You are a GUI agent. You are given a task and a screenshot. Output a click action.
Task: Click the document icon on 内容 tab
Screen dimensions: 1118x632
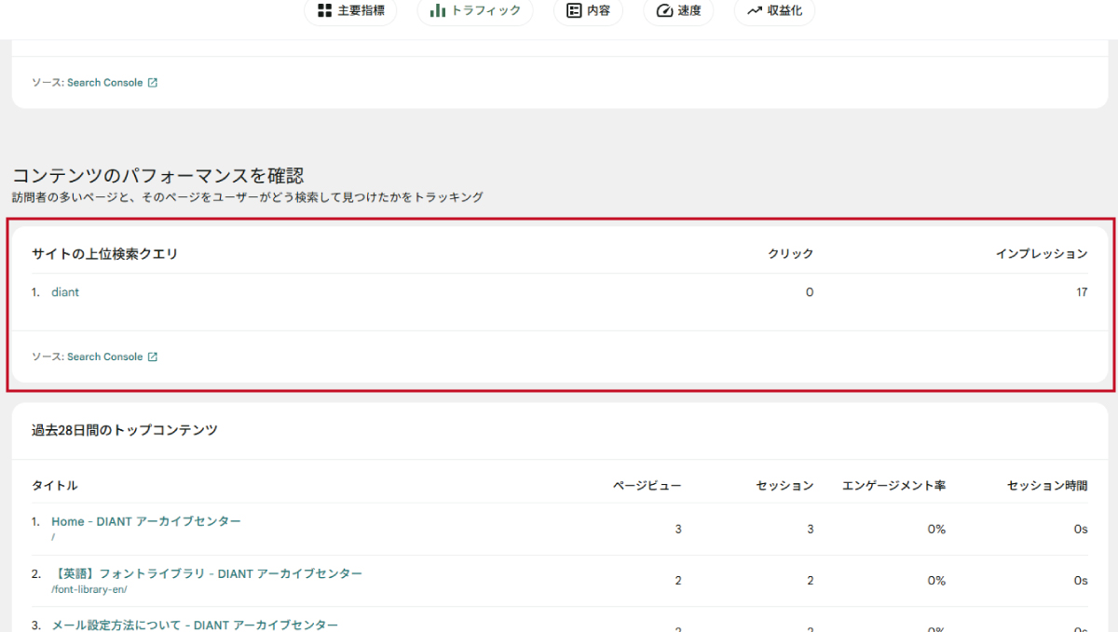click(x=574, y=11)
